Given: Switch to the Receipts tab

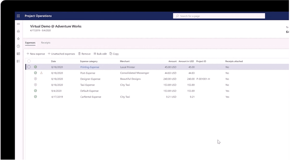Looking at the screenshot, I should coord(46,43).
